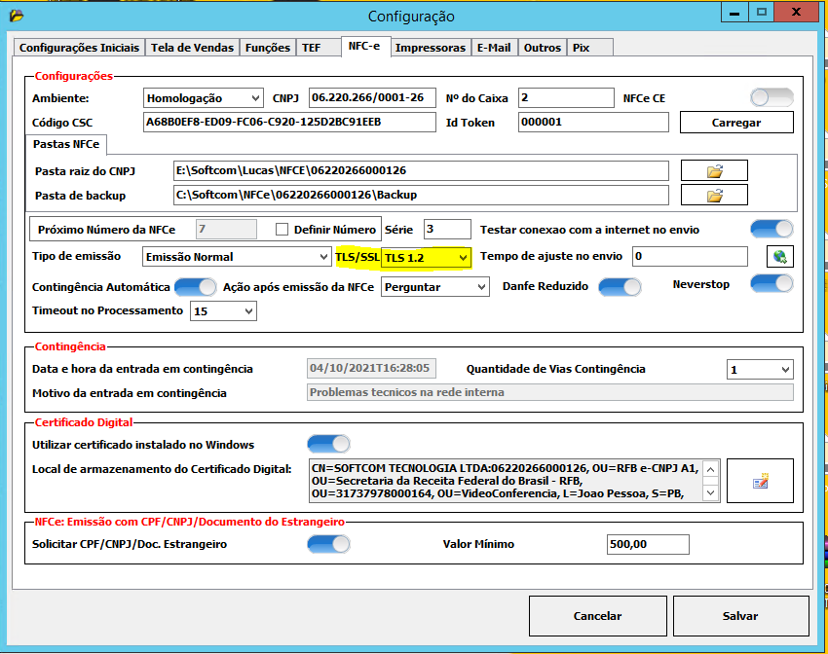This screenshot has height=654, width=828.
Task: Disable Solicitar CPF/CNPJ/Doc. Estrangeiro toggle
Action: click(x=328, y=544)
